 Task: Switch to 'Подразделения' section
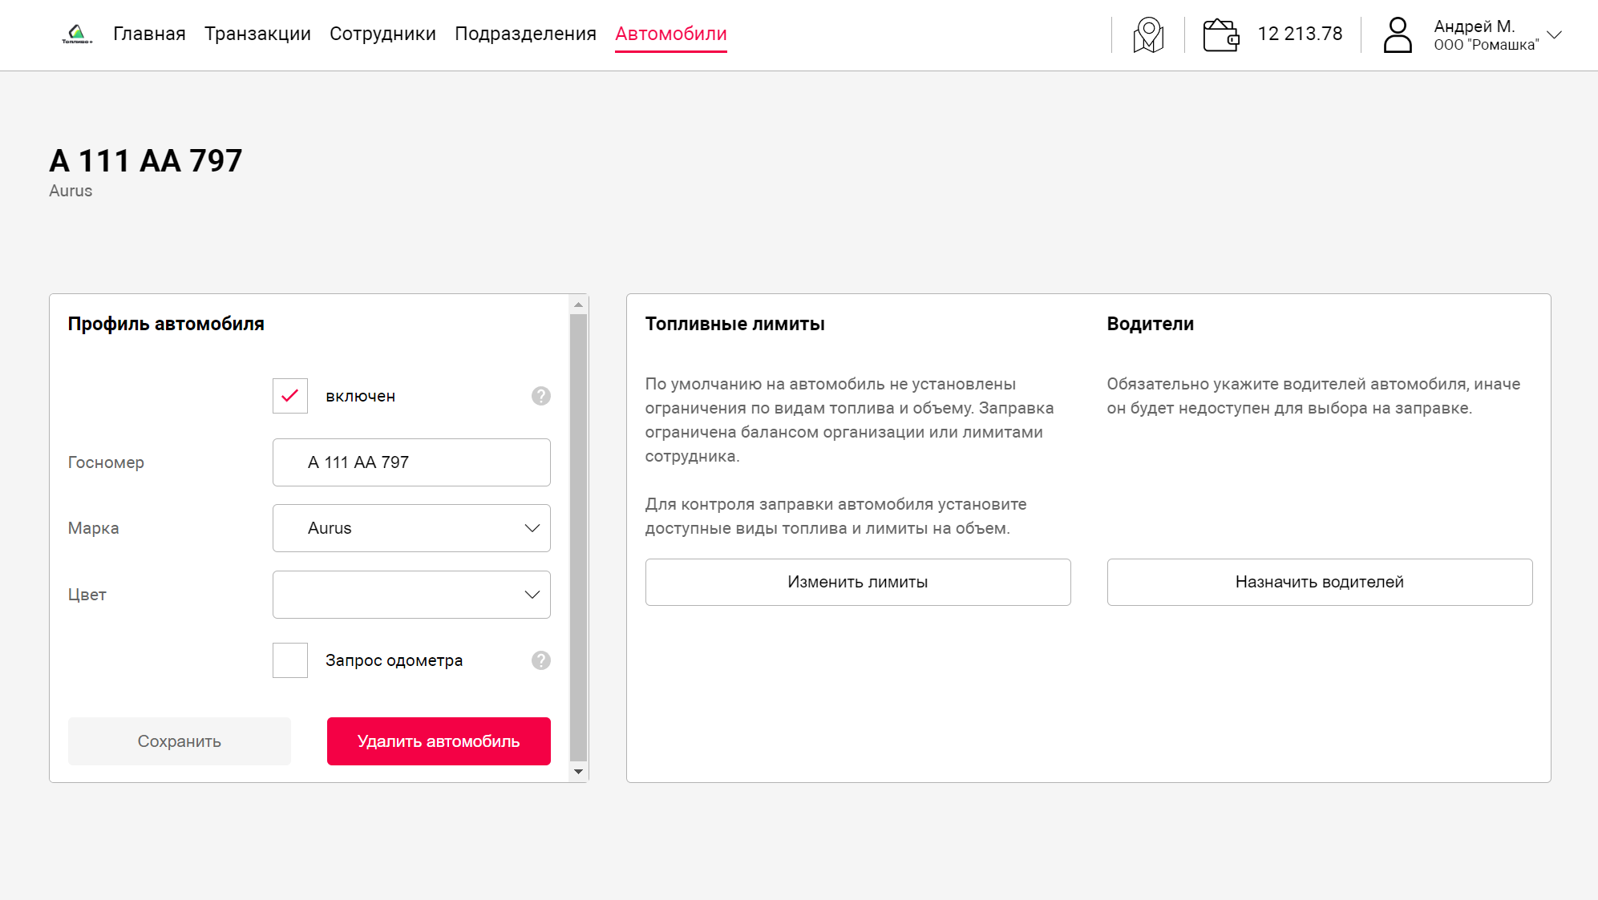click(525, 34)
